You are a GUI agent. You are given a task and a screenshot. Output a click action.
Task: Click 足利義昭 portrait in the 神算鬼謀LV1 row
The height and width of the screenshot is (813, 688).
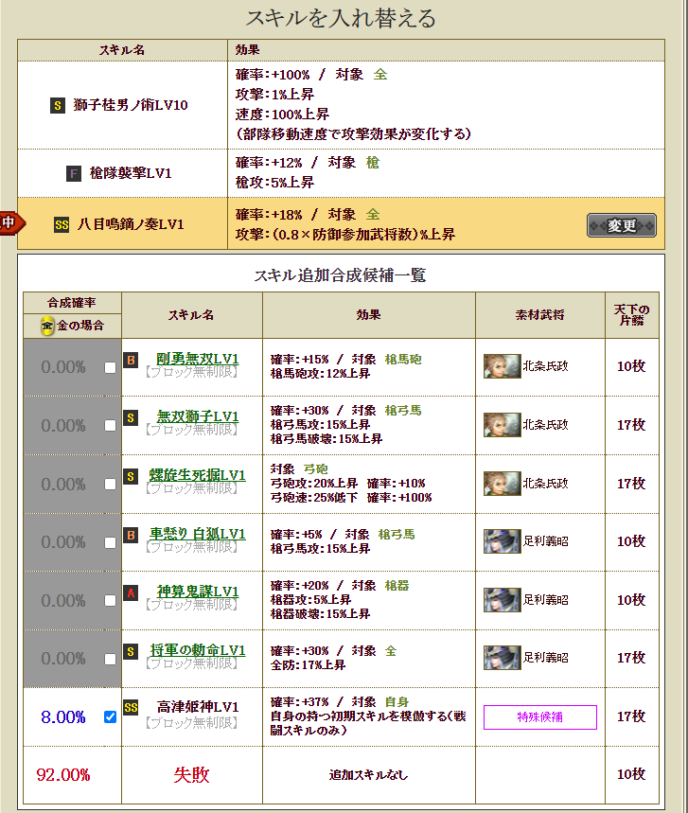pos(502,600)
